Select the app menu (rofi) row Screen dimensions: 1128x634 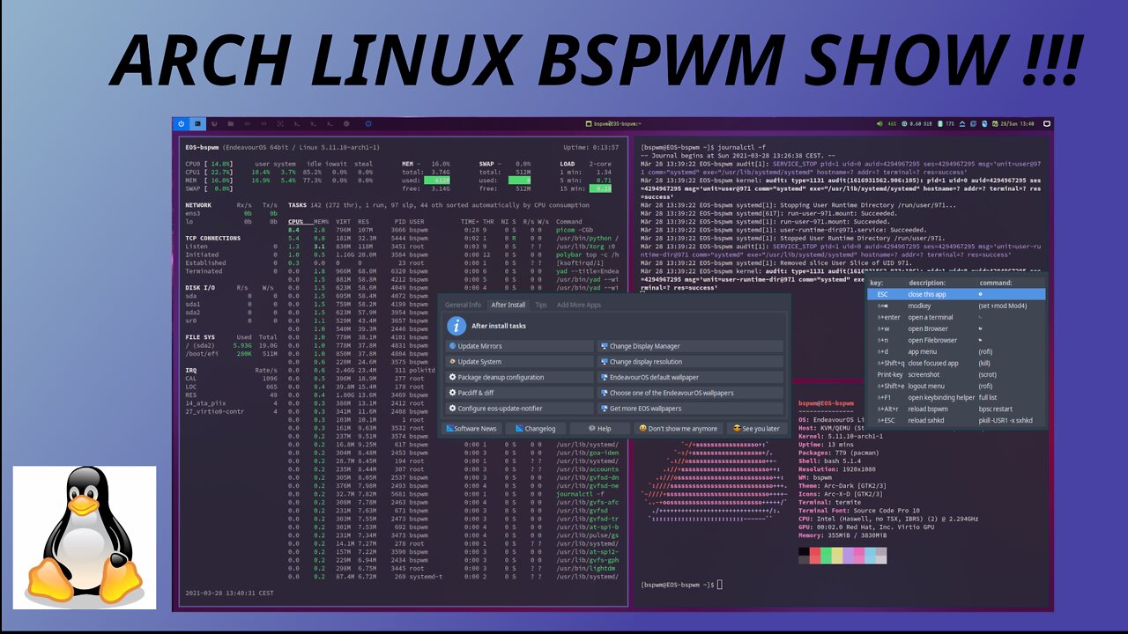pos(956,351)
